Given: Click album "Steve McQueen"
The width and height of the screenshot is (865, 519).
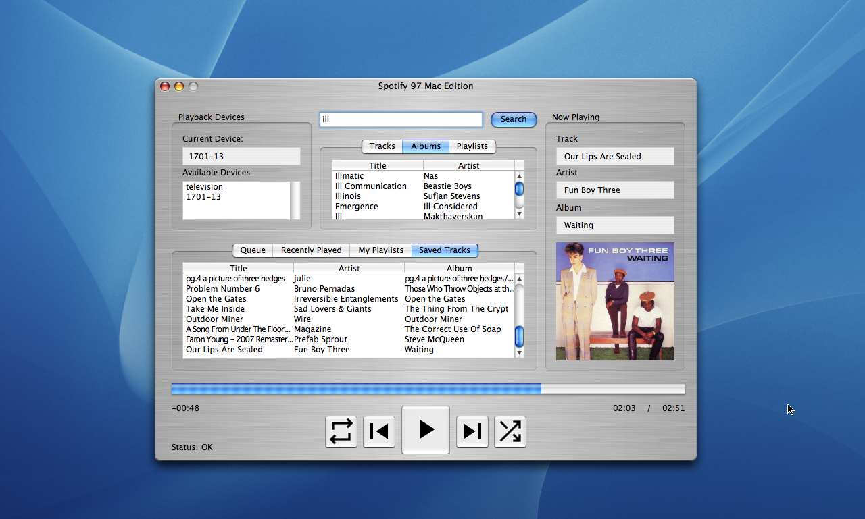Looking at the screenshot, I should (435, 339).
